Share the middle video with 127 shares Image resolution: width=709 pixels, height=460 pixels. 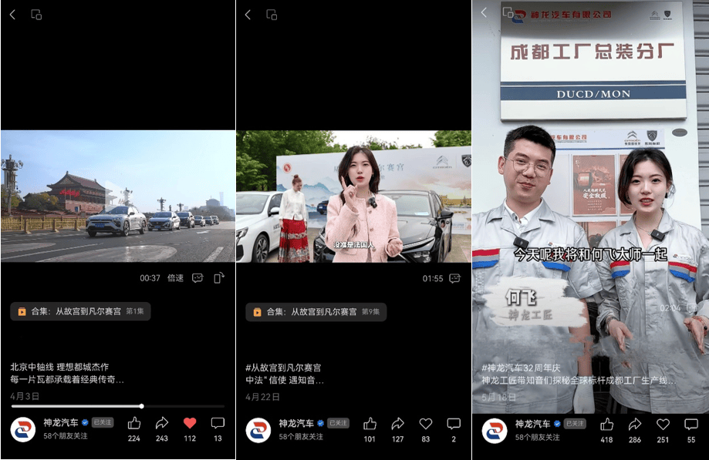pos(398,424)
